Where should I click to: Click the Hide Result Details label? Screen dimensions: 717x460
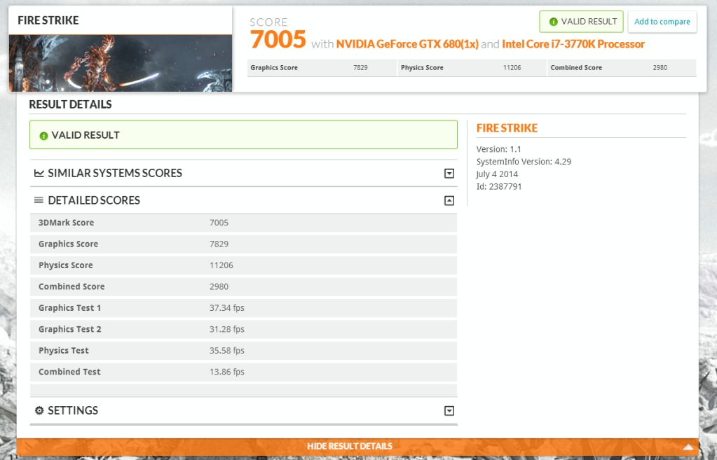tap(349, 446)
